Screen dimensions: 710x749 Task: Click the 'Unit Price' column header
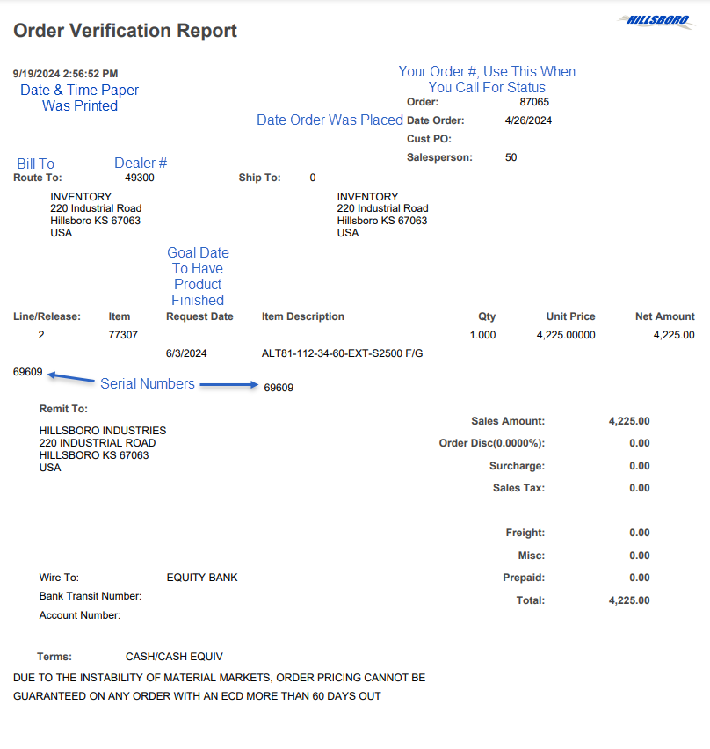point(570,316)
